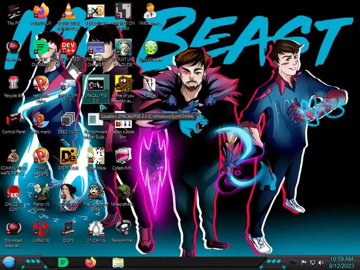Viewport: 360px width, 270px height.
Task: Open the Download black ali... shortcut
Action: 14,234
